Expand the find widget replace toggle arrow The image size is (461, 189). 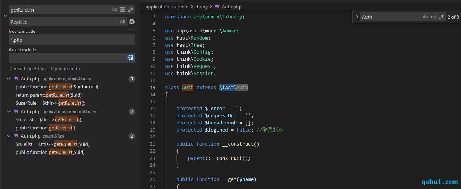[357, 17]
